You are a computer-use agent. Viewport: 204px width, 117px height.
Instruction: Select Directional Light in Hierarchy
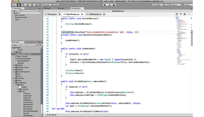coord(21,17)
